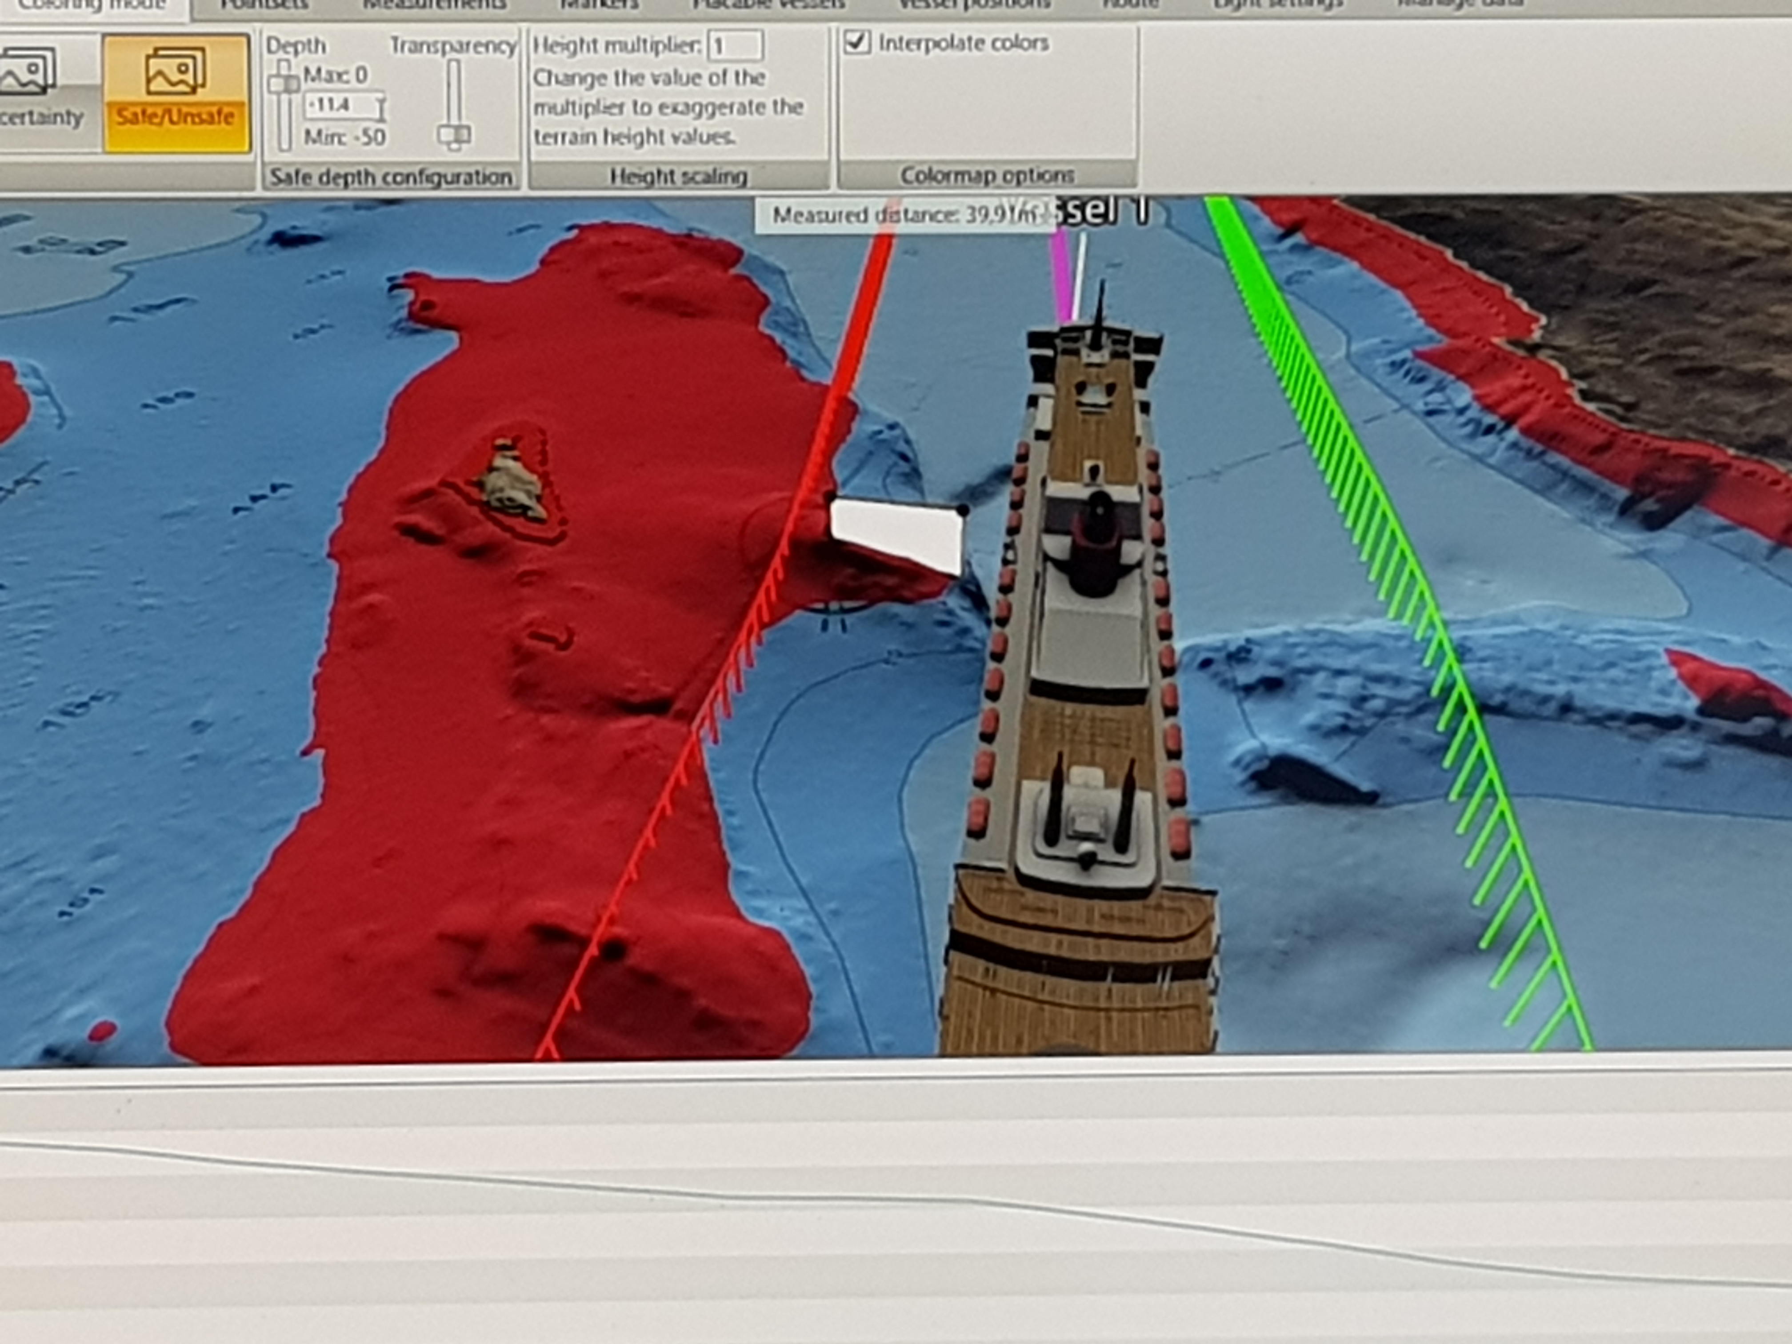This screenshot has width=1792, height=1344.
Task: Click the safe depth slider handle
Action: tap(284, 84)
